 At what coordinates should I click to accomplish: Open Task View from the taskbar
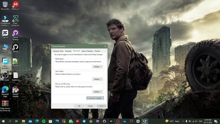click(16, 121)
